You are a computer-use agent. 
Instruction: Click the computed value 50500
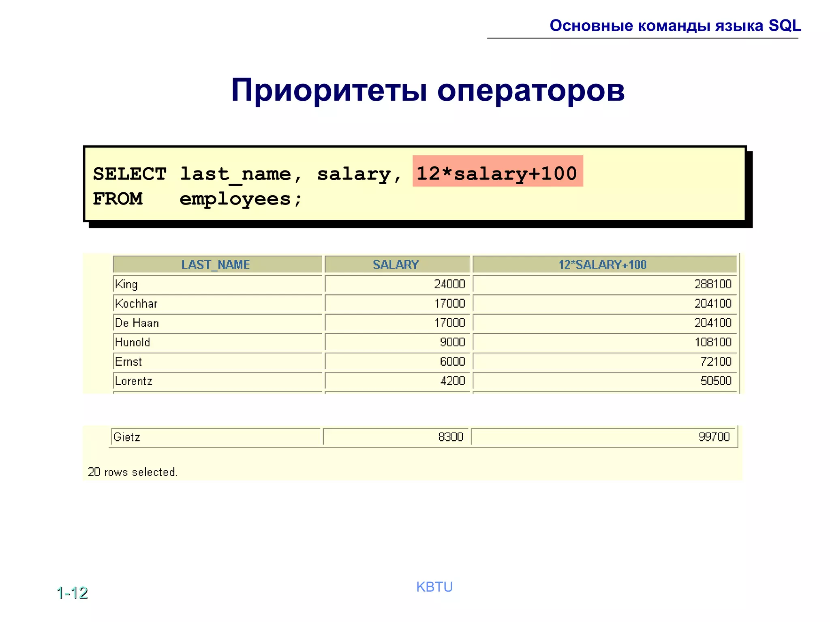pos(716,381)
